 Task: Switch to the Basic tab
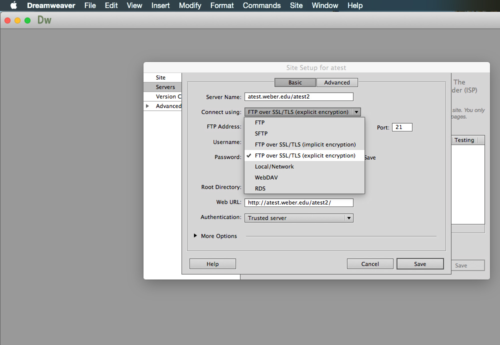(295, 82)
